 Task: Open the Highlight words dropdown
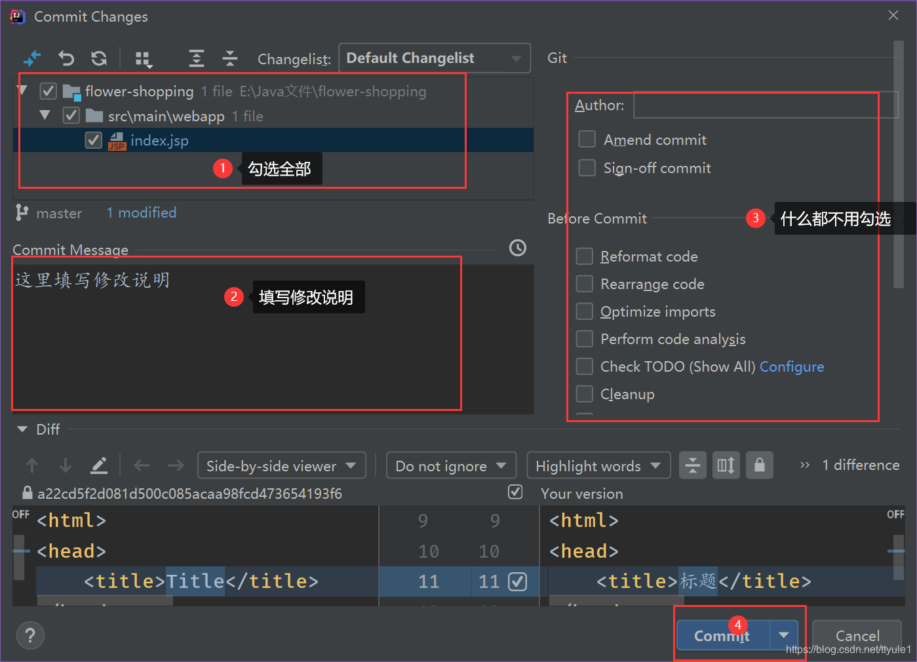coord(598,466)
